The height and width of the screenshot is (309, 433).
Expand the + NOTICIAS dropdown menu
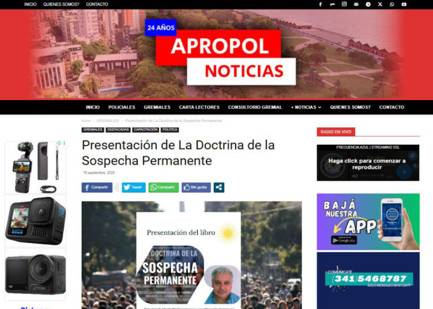point(306,108)
